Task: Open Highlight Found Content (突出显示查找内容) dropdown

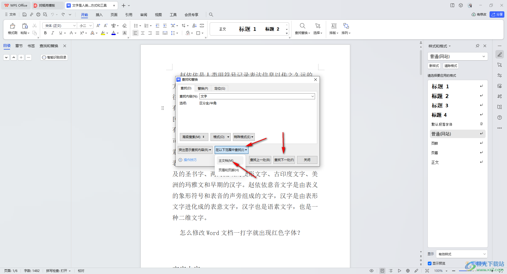Action: coord(195,150)
